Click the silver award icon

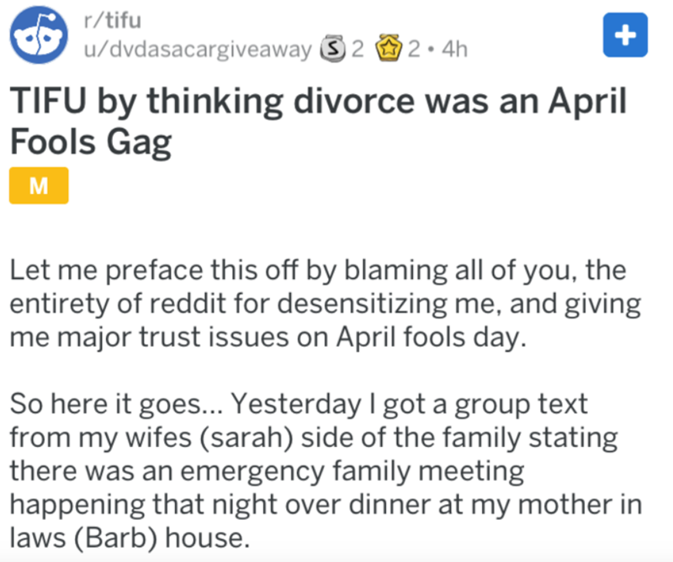point(335,49)
